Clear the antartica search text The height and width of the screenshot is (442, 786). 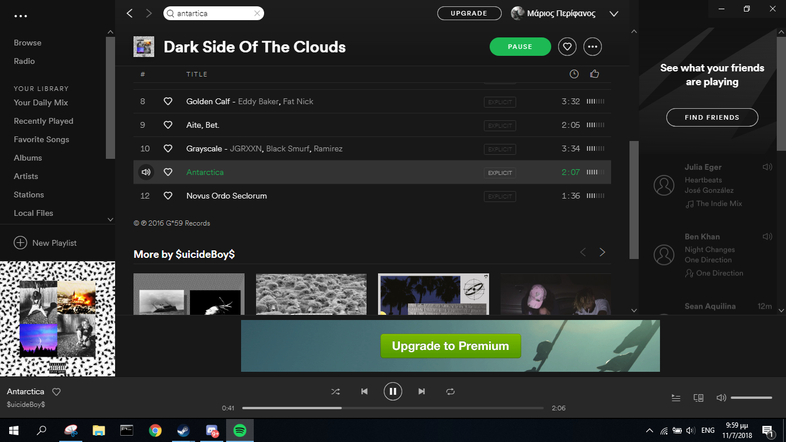click(257, 13)
